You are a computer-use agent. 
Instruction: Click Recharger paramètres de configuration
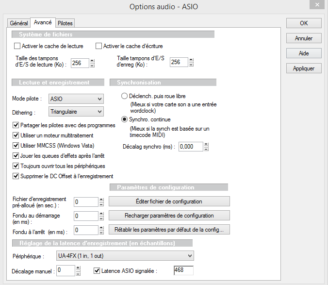click(169, 216)
